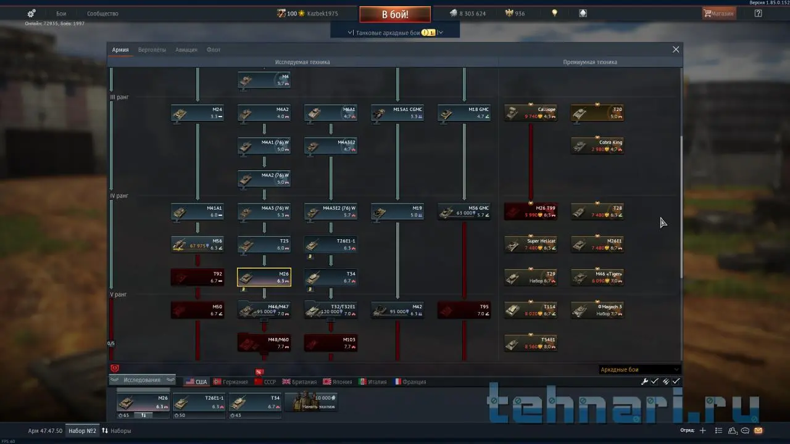Image resolution: width=790 pixels, height=444 pixels.
Task: Select the T32/T32E1 vehicle group
Action: pyautogui.click(x=331, y=310)
